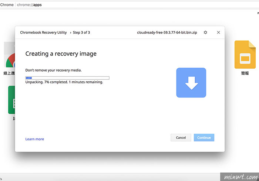Open the Learn more link
259x181 pixels.
[x=35, y=139]
